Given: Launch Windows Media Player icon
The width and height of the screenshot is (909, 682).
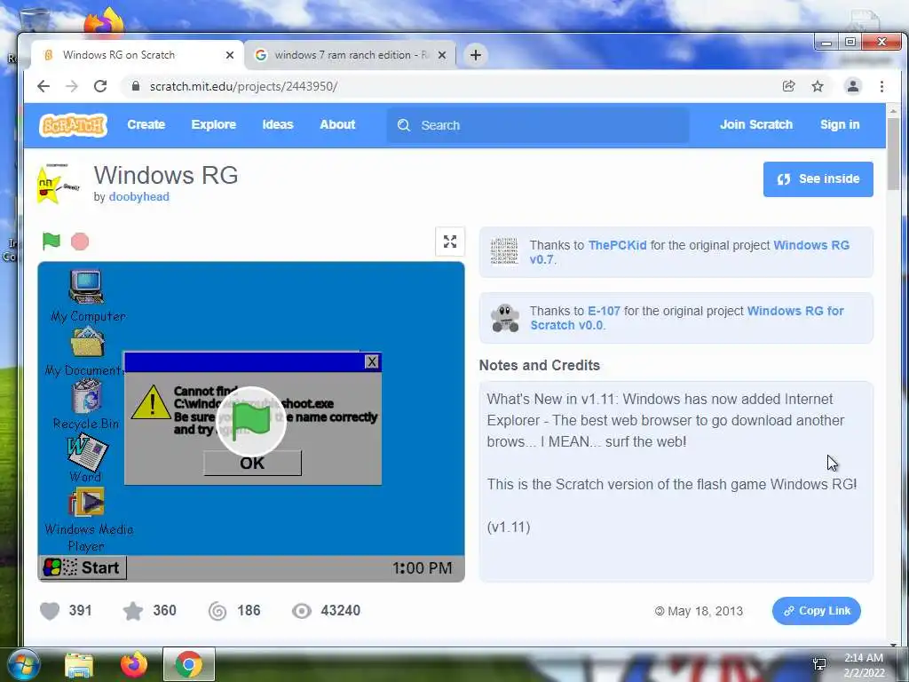Looking at the screenshot, I should click(x=87, y=502).
